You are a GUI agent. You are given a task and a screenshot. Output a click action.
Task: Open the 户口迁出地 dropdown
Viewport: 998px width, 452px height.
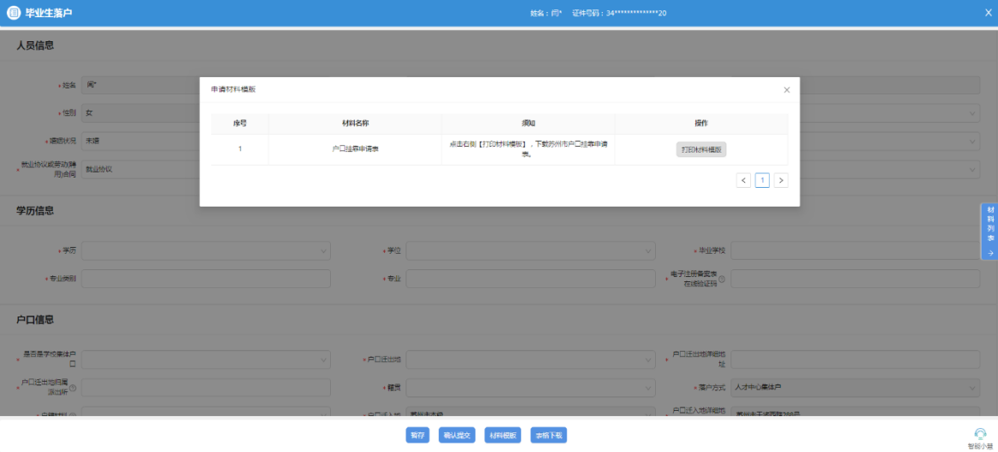click(x=530, y=359)
